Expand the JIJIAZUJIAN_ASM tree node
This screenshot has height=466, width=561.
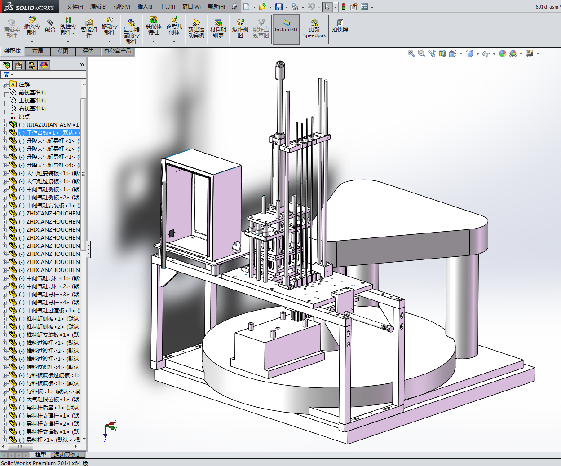5,125
